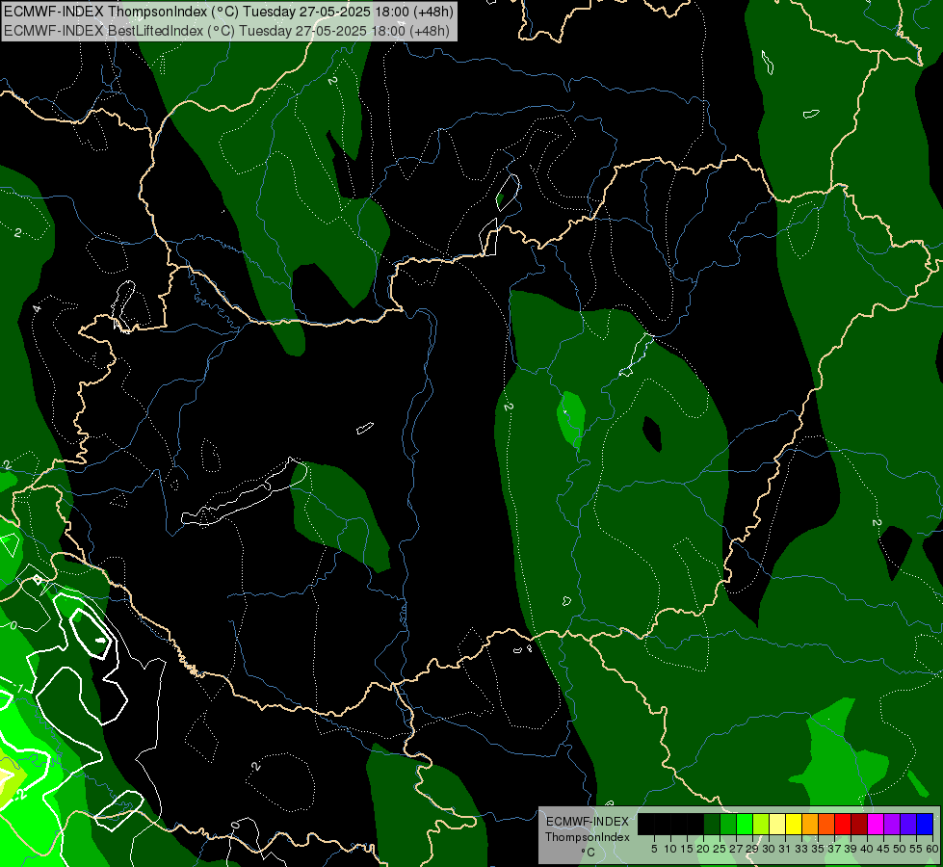Select the indigo 50–55 legend swatch
Viewport: 943px width, 867px height.
[908, 824]
